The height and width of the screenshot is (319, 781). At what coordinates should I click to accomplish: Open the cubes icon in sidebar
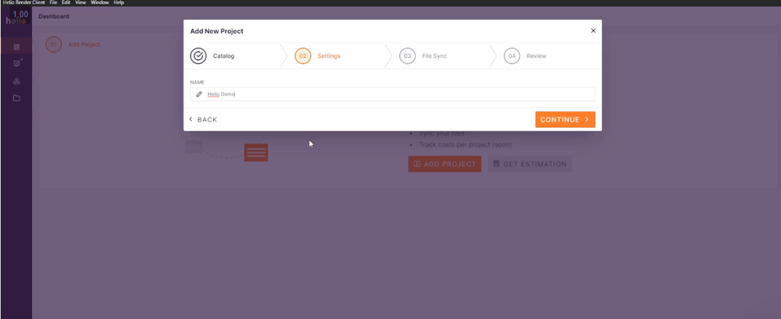(x=16, y=81)
